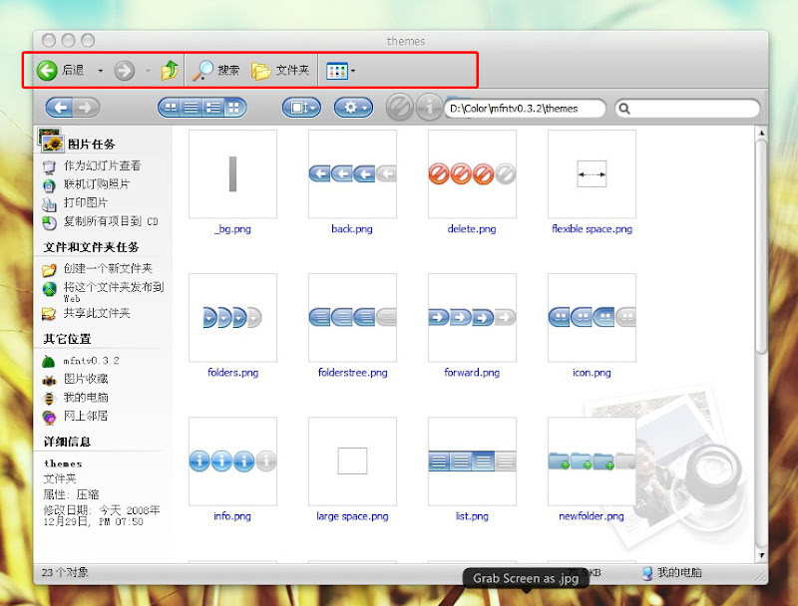Open 我的电脑 in the sidebar
798x606 pixels.
click(86, 397)
